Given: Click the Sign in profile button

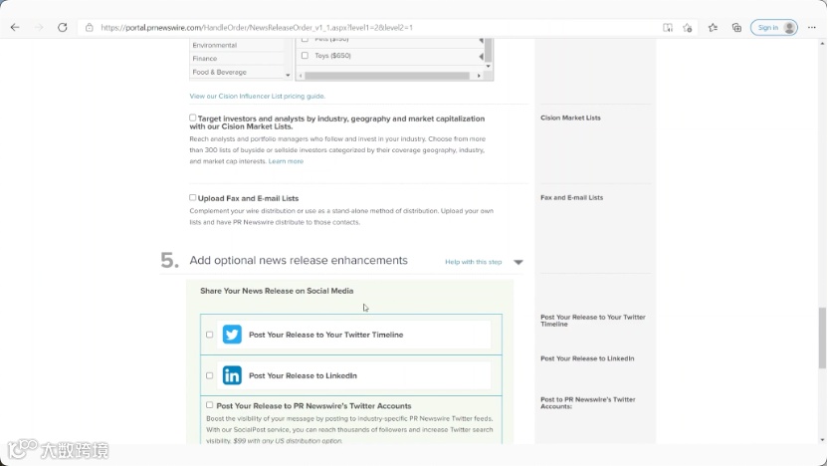Looking at the screenshot, I should pyautogui.click(x=774, y=28).
